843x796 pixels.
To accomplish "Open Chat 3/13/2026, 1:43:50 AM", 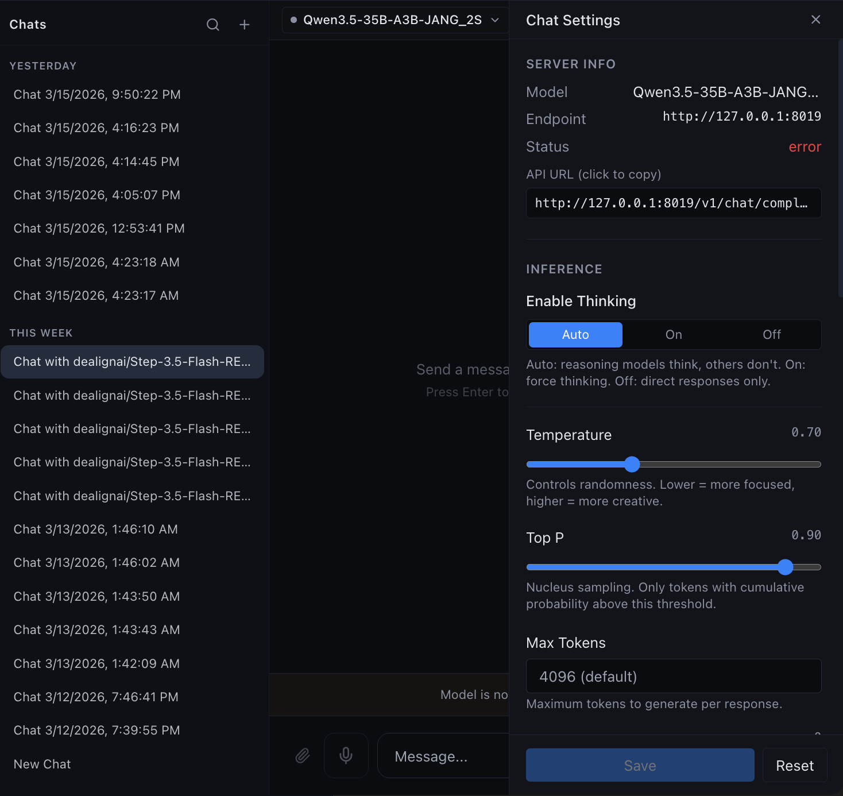I will (133, 597).
